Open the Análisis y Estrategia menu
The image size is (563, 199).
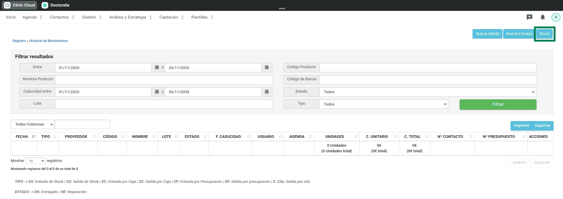coord(130,17)
